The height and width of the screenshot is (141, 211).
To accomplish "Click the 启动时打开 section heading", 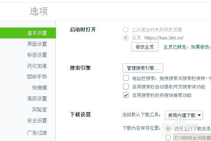I will 83,29.
